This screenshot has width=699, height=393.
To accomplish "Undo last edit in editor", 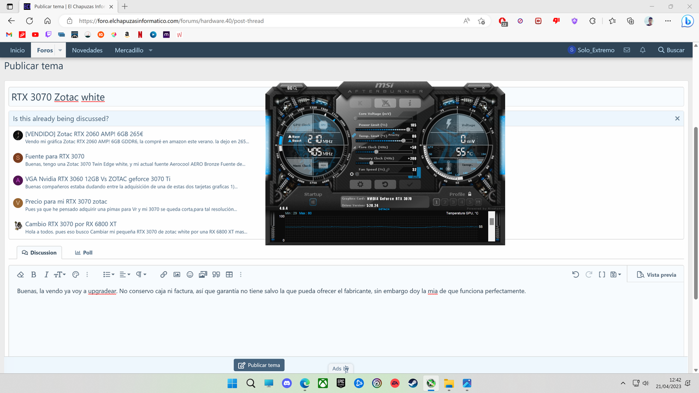I will click(576, 275).
